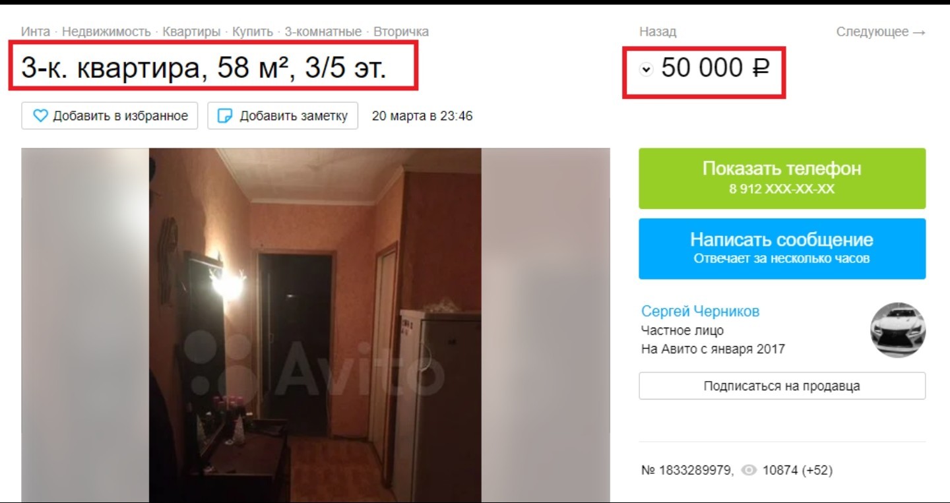Image resolution: width=950 pixels, height=503 pixels.
Task: Open the Квартиры breadcrumb category
Action: point(191,32)
